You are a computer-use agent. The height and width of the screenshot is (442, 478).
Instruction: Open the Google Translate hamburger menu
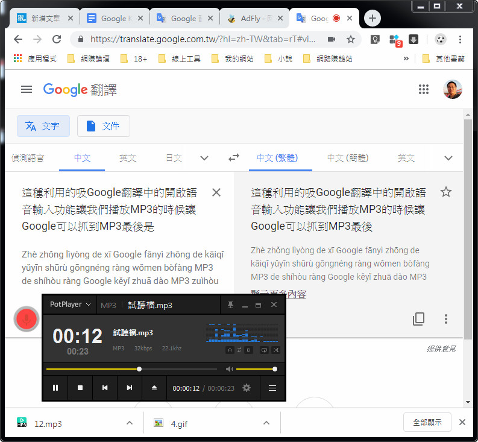pos(27,89)
